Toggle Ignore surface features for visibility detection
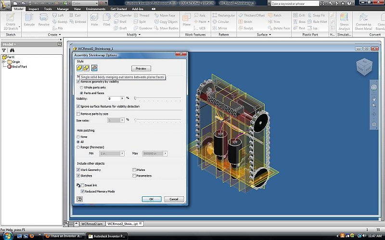Viewport: 385px width, 240px height. tap(78, 106)
